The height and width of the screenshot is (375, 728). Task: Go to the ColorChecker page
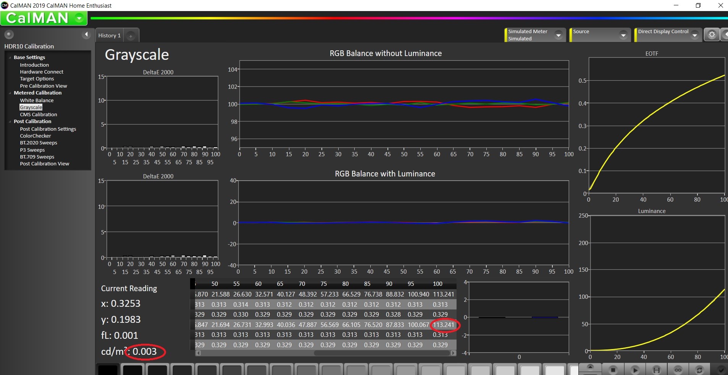coord(36,136)
